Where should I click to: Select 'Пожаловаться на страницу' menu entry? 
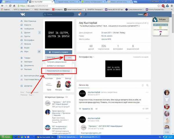[58, 71]
